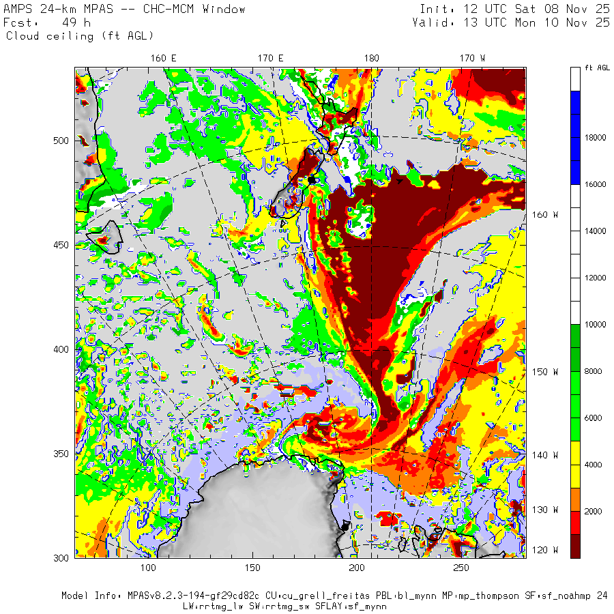Click the '180' longitude label at top
The image size is (614, 614).
pos(371,59)
